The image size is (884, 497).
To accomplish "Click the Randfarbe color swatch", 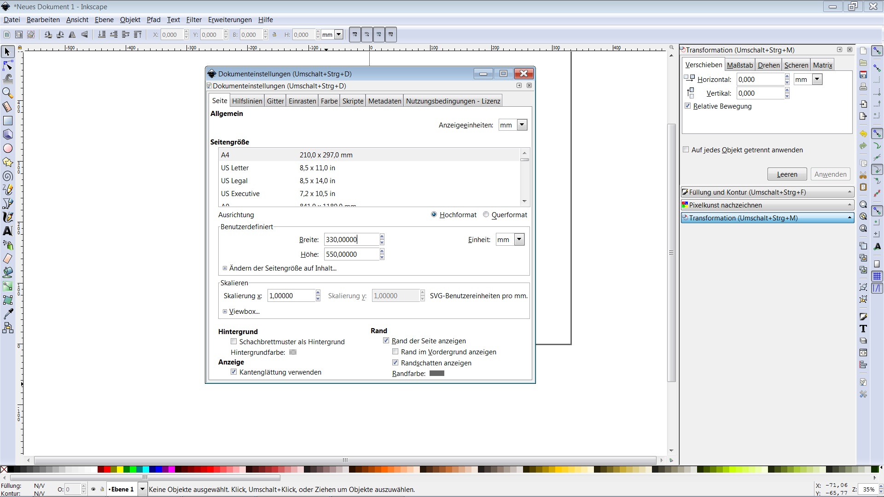I will click(437, 373).
